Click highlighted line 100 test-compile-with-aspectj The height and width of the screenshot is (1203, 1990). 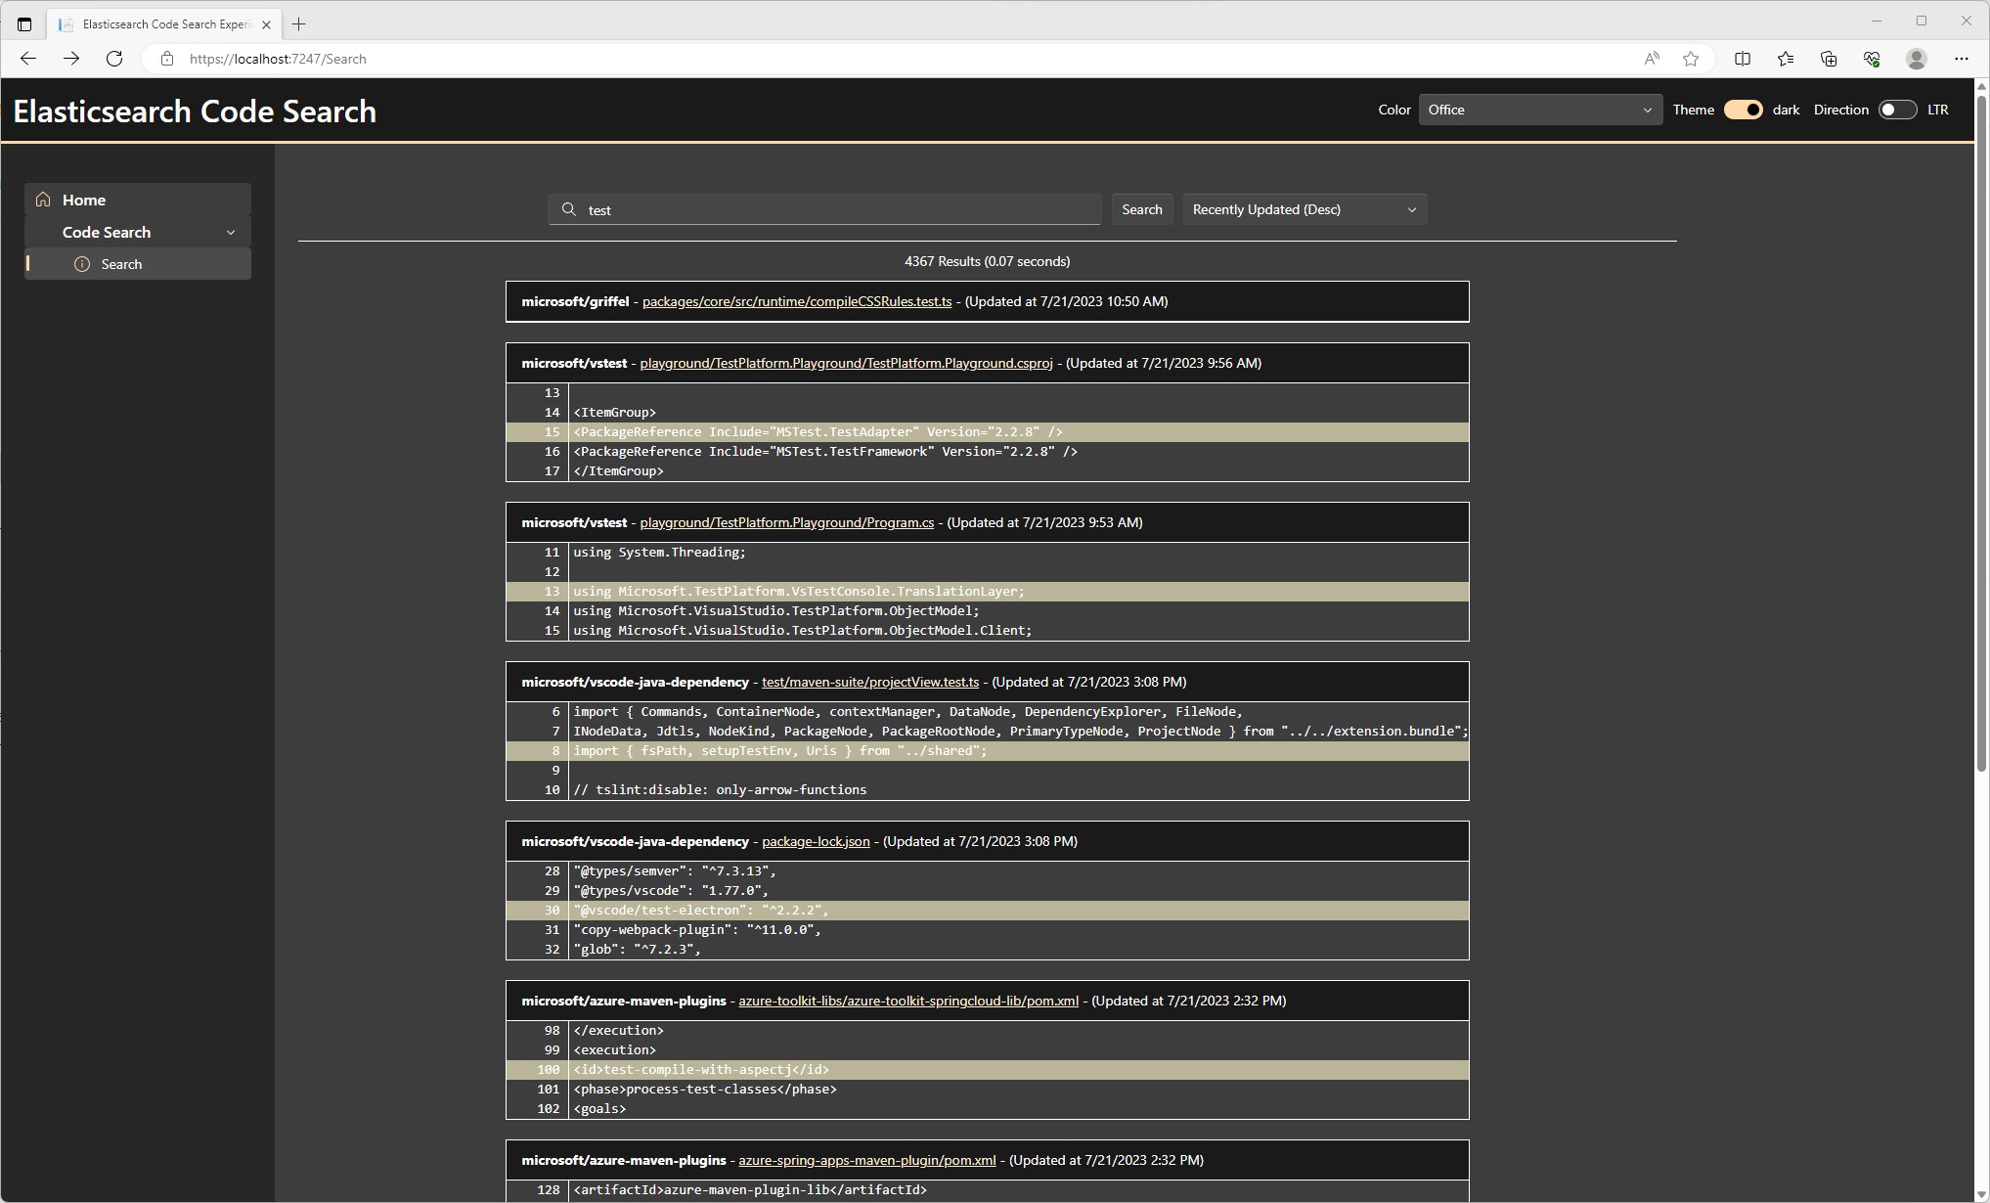coord(988,1070)
